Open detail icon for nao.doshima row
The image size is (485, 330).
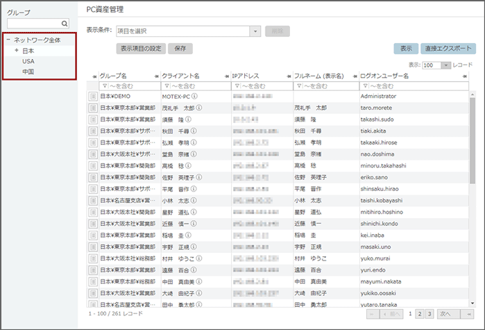point(93,154)
